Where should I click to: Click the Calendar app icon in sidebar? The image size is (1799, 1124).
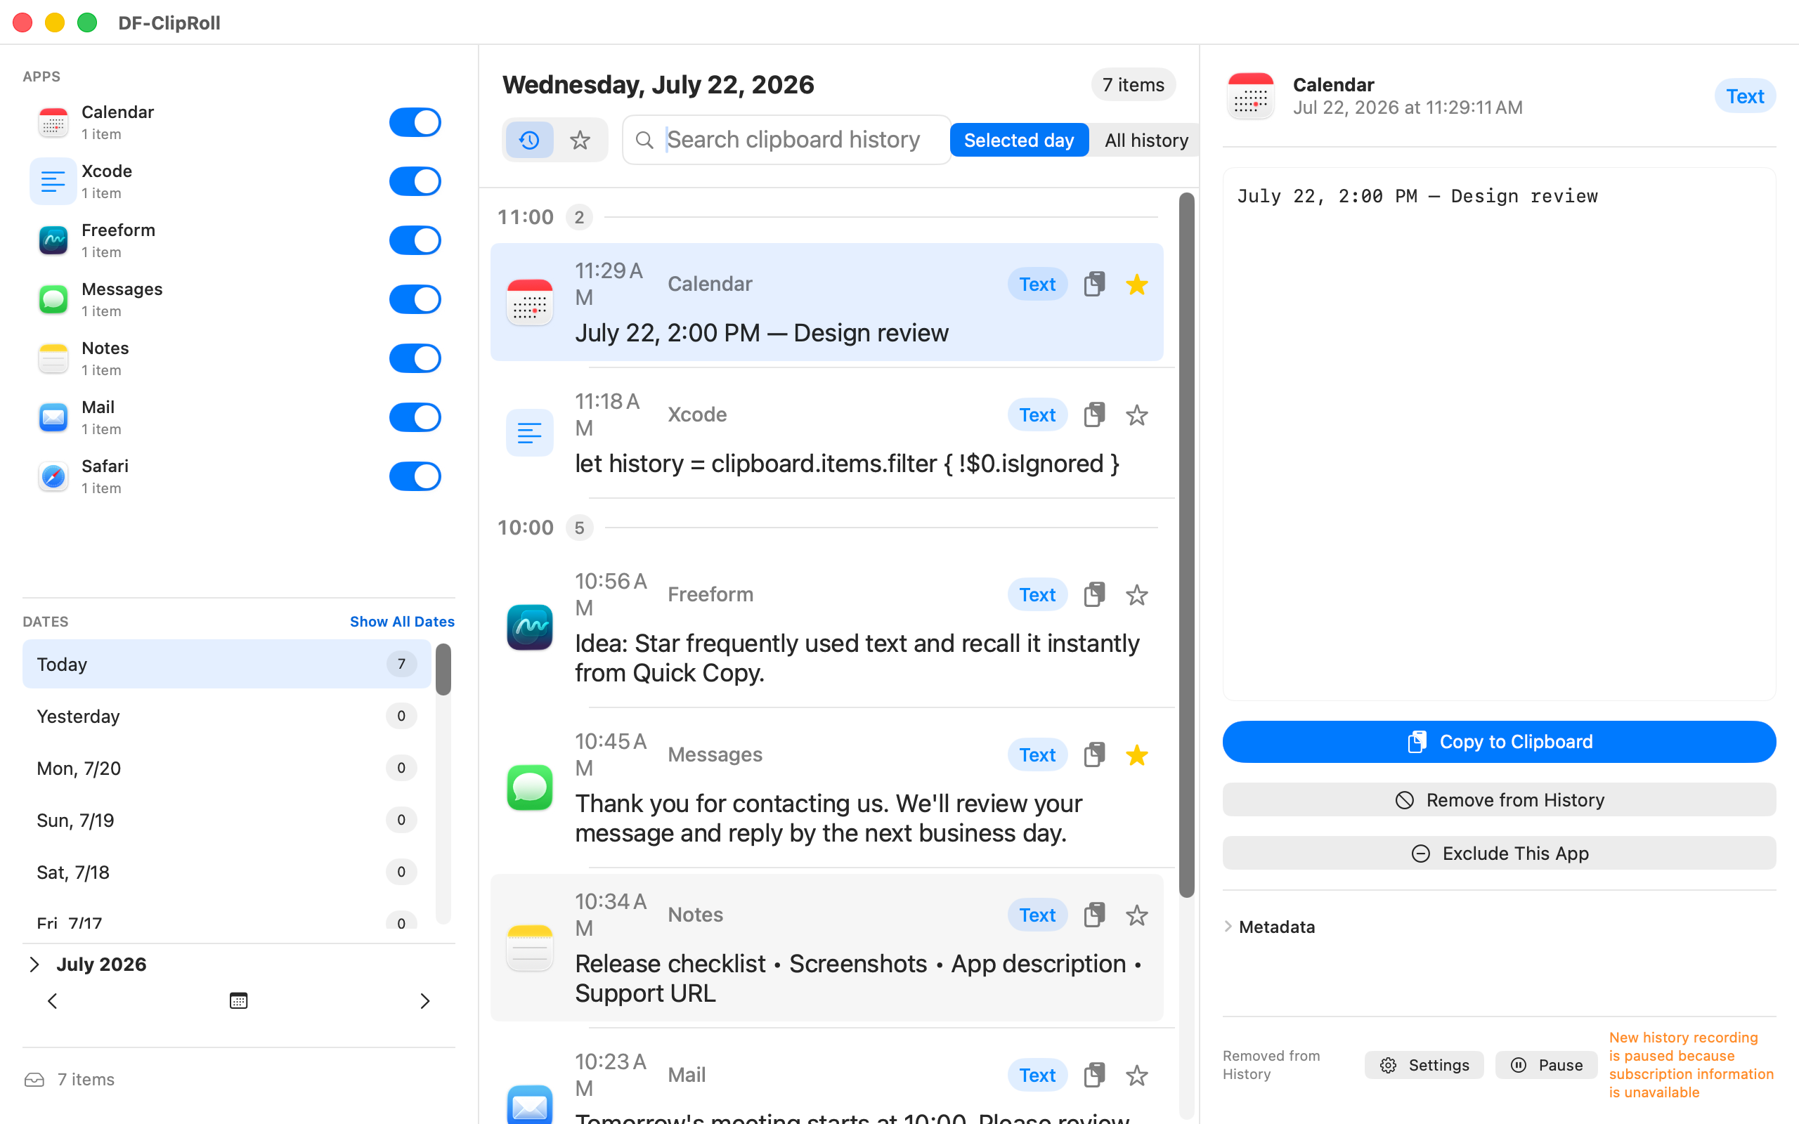53,123
